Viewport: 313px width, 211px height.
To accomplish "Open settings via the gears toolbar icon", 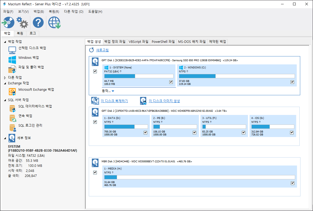I will tap(22, 23).
